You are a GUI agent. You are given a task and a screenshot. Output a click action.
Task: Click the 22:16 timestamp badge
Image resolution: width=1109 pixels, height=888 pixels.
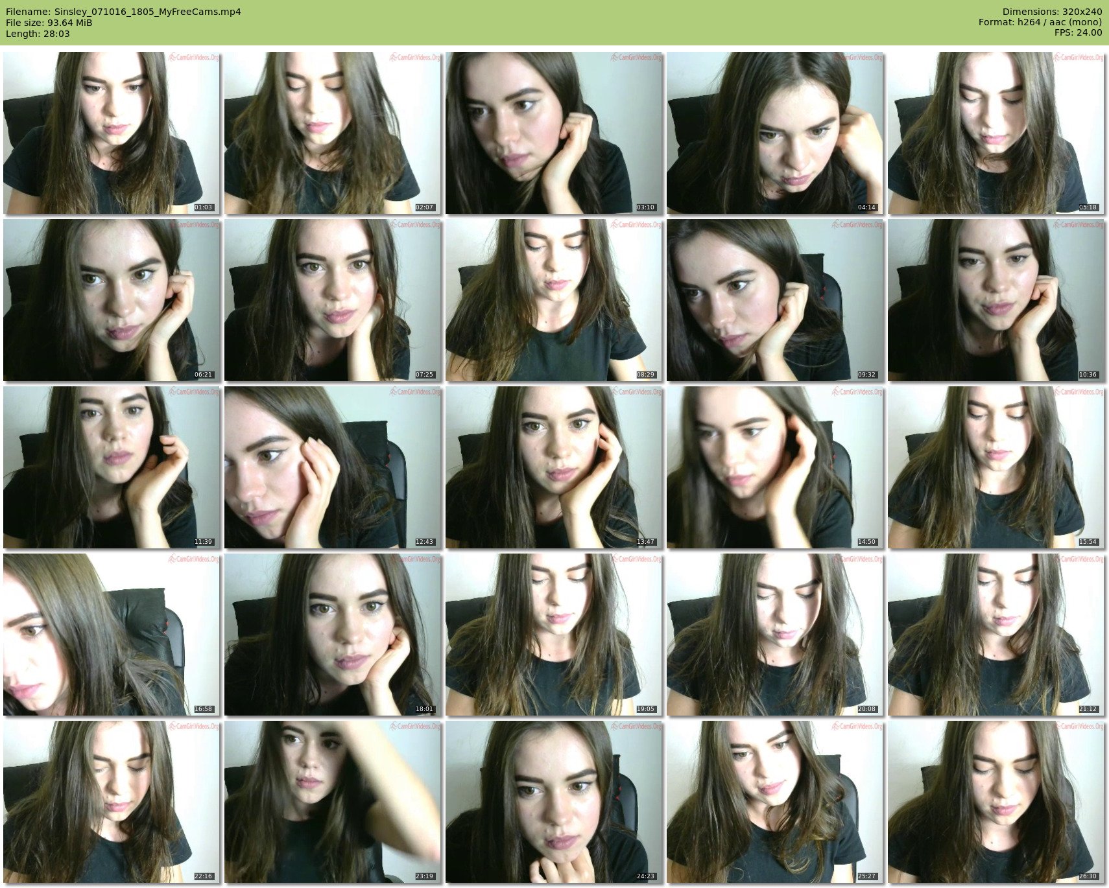pos(203,876)
